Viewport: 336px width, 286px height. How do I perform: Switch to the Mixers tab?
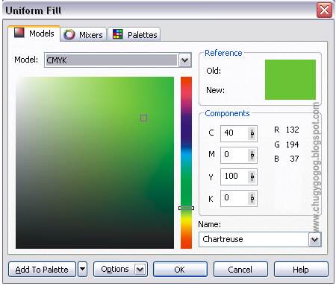coord(84,34)
